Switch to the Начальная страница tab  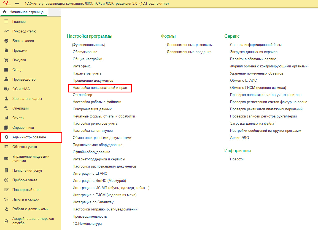(24, 12)
